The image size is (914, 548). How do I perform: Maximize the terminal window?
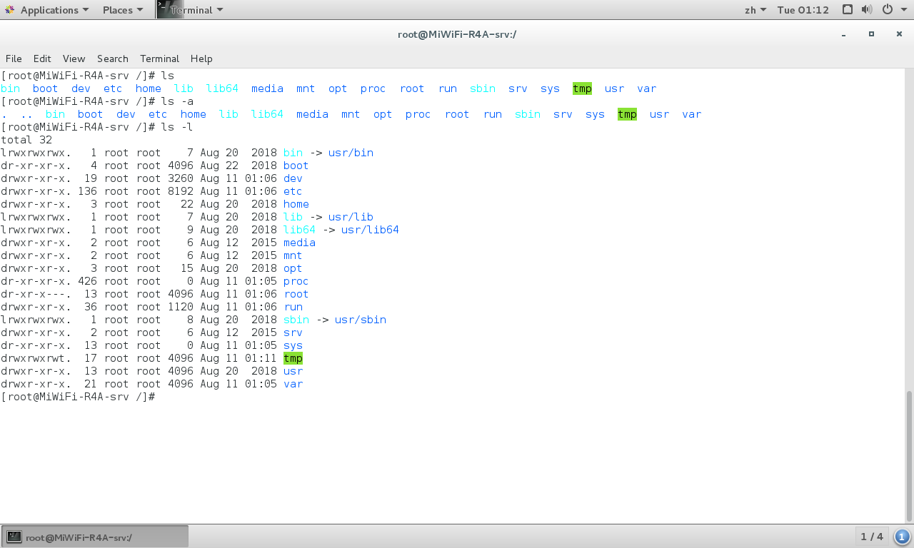tap(871, 34)
